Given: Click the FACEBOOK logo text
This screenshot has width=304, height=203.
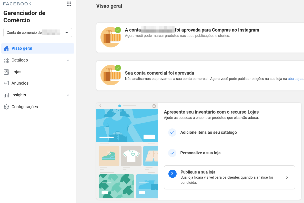Looking at the screenshot, I should (17, 4).
